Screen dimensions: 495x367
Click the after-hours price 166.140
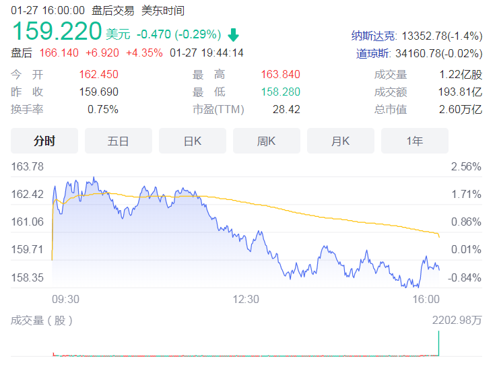pos(59,53)
